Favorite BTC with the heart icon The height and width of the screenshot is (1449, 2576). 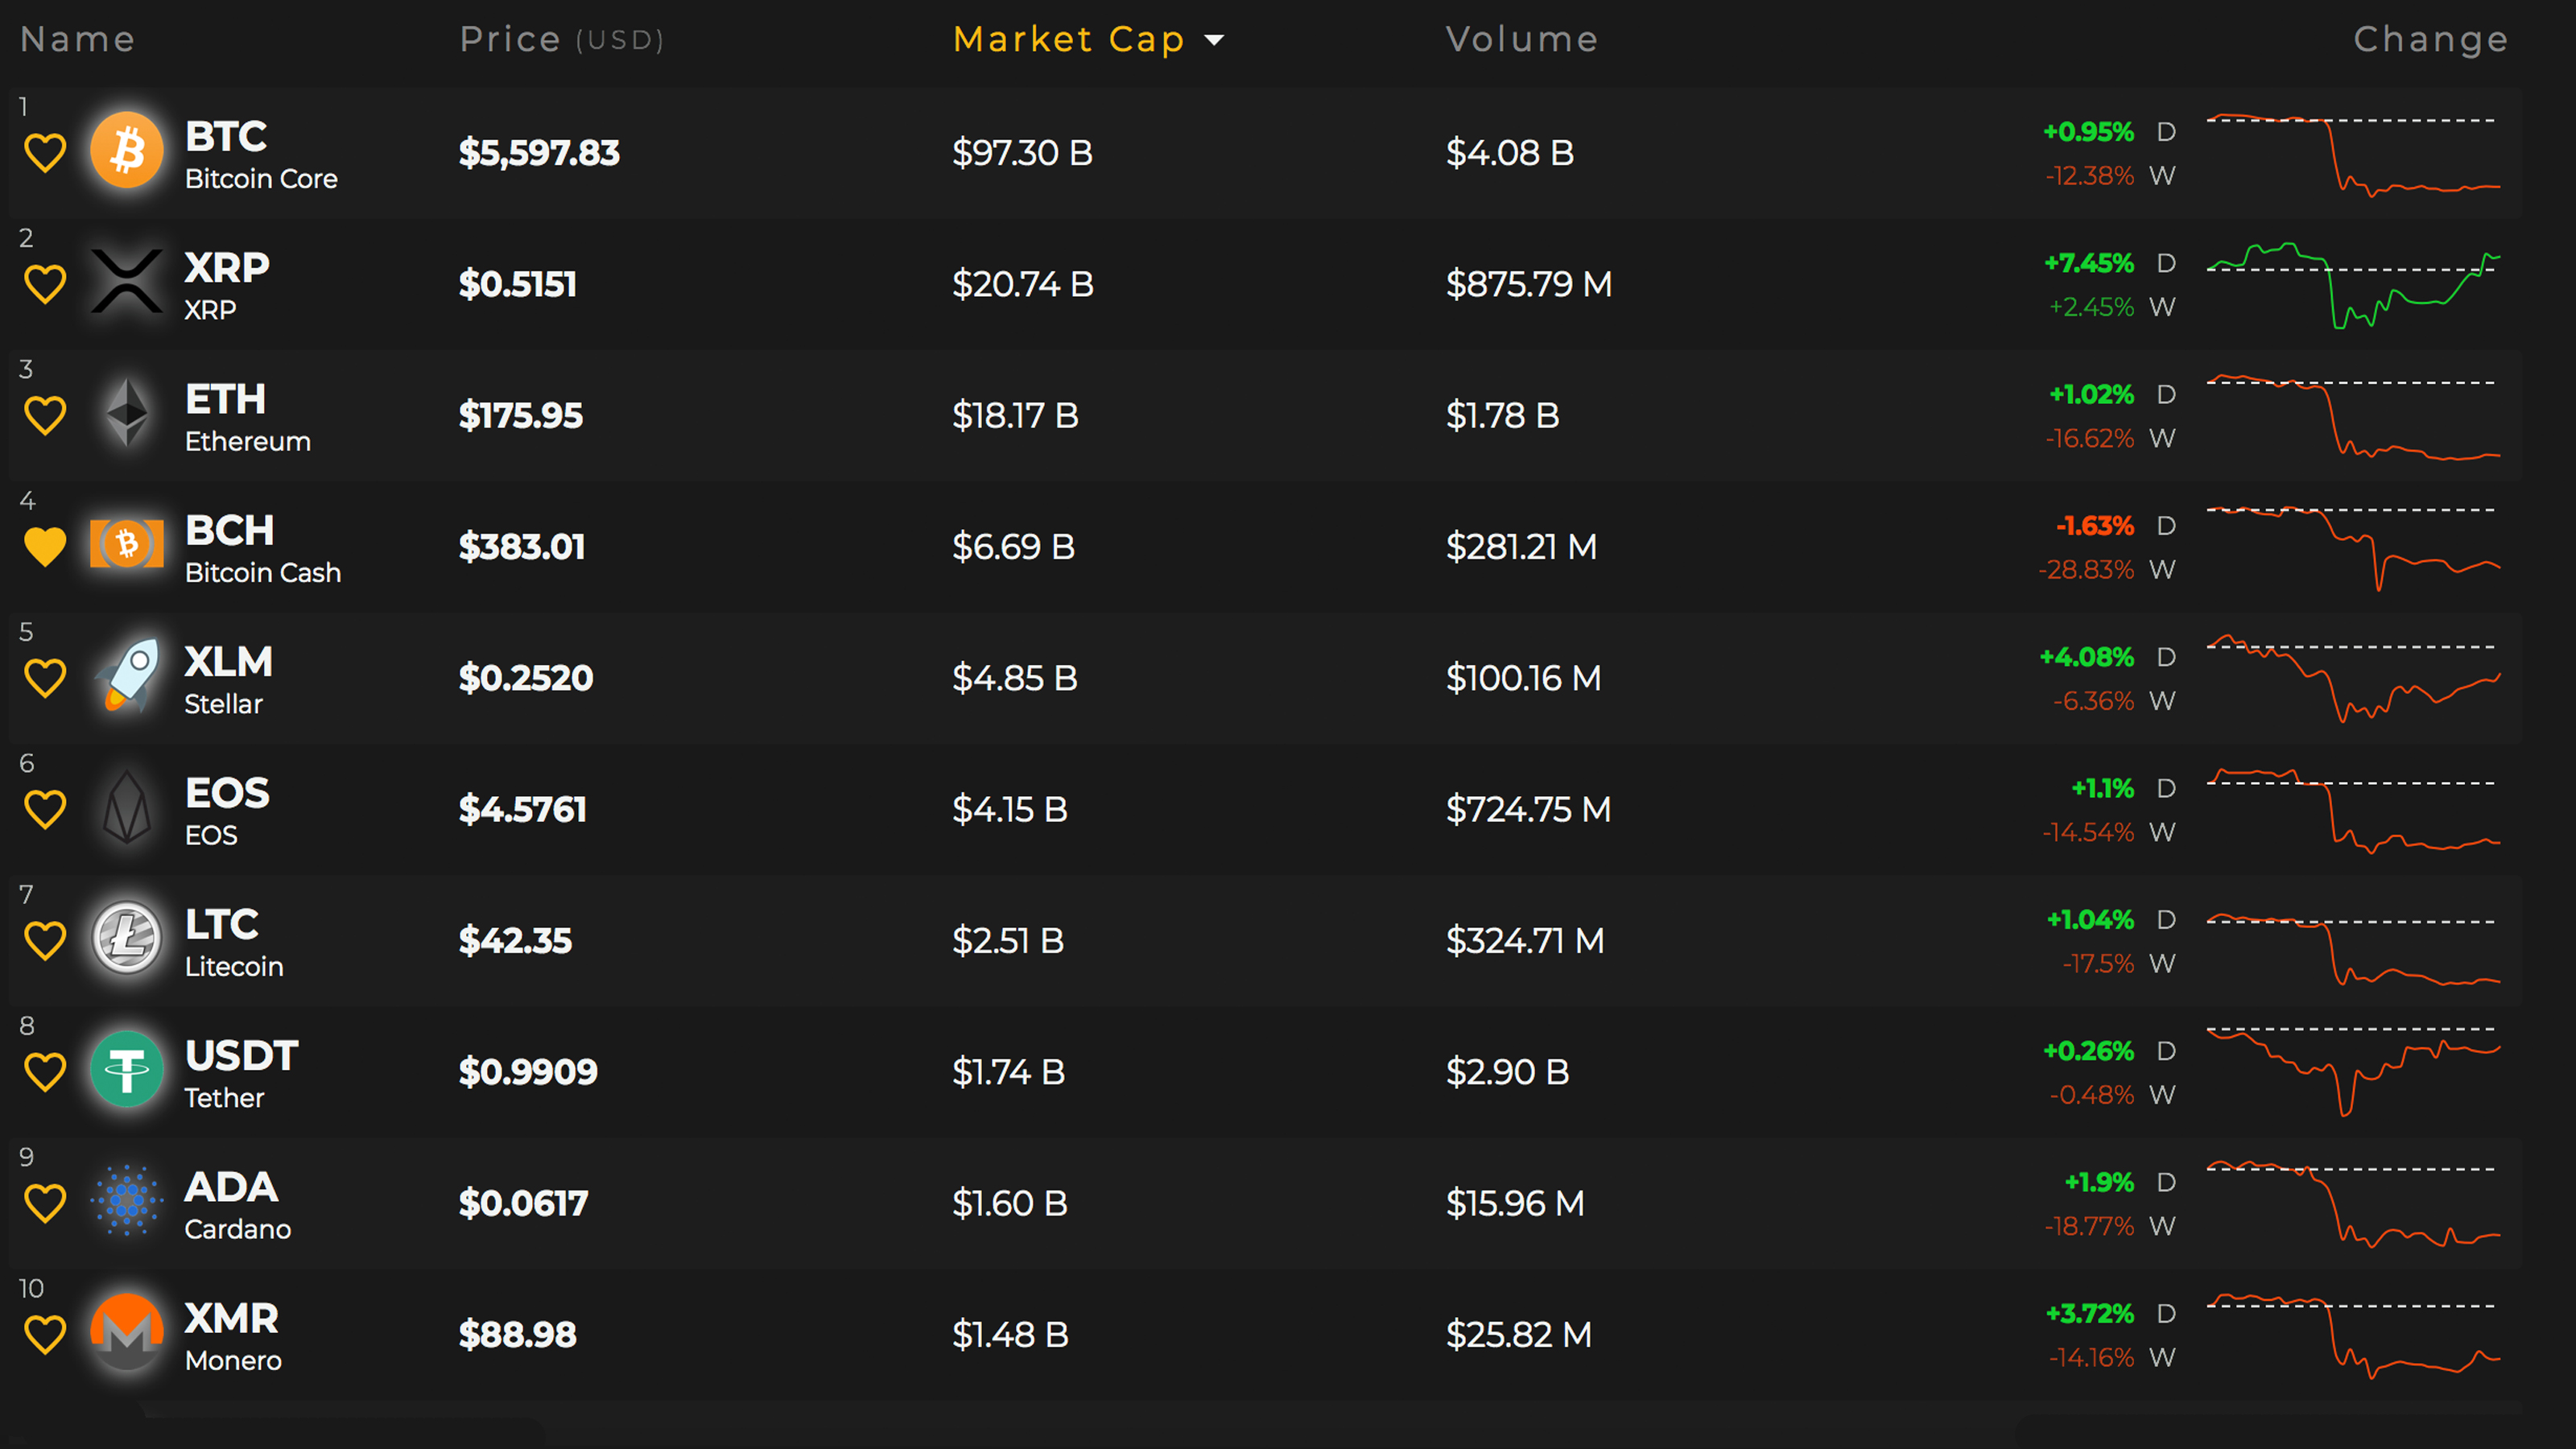pyautogui.click(x=45, y=153)
